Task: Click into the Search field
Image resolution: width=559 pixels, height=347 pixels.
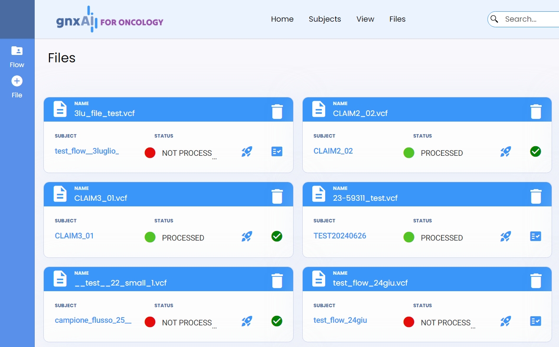Action: coord(529,19)
